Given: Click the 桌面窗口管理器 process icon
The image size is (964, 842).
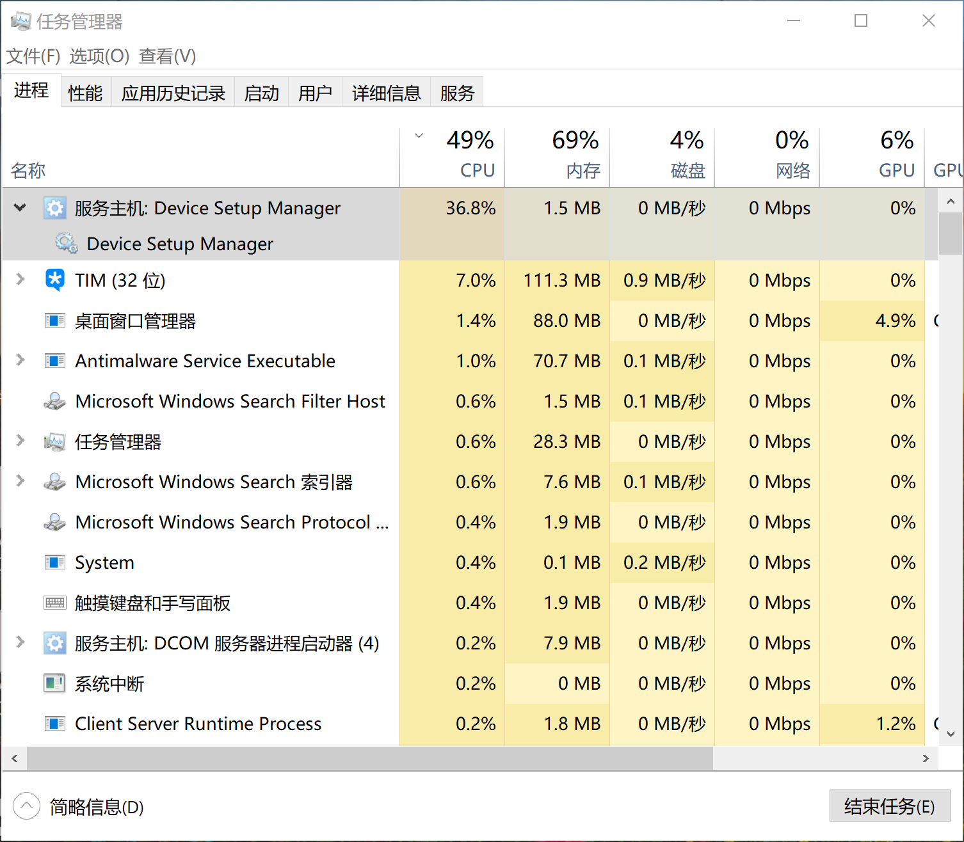Looking at the screenshot, I should pos(55,321).
